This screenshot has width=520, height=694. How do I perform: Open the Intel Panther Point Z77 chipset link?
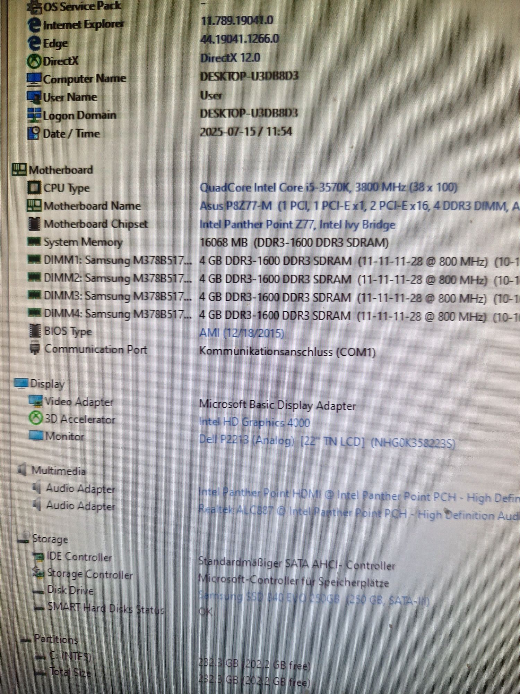coord(297,225)
